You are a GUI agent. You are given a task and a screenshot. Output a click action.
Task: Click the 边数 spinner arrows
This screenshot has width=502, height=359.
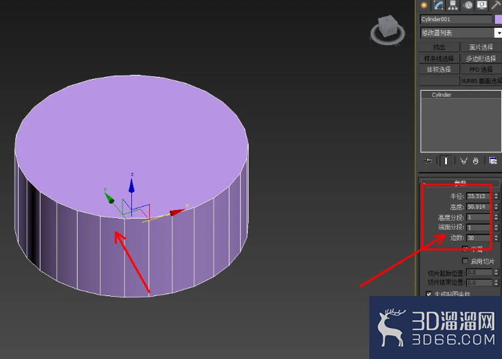(496, 238)
